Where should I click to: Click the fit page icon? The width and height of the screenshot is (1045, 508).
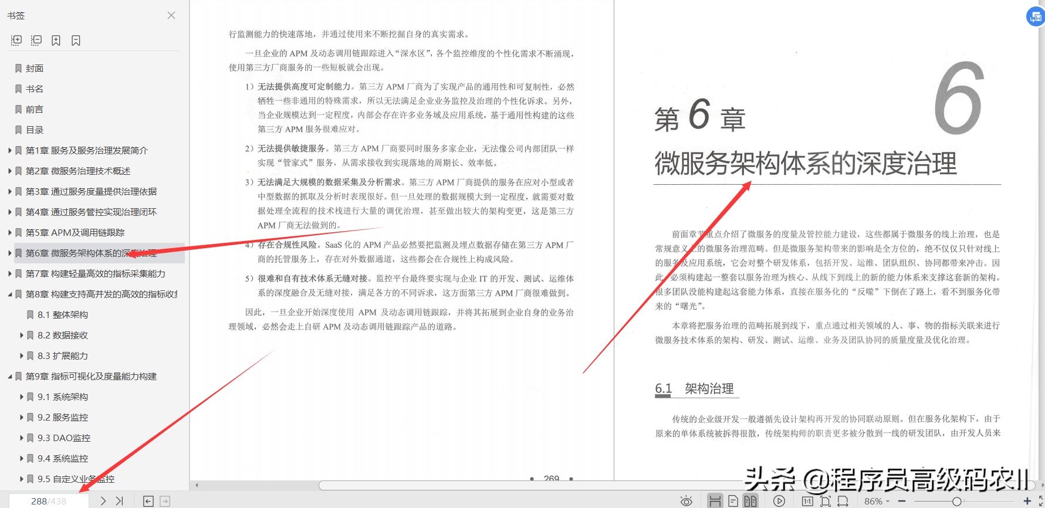(825, 501)
